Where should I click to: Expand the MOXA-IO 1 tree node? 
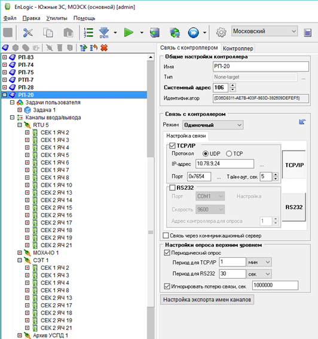coord(20,252)
